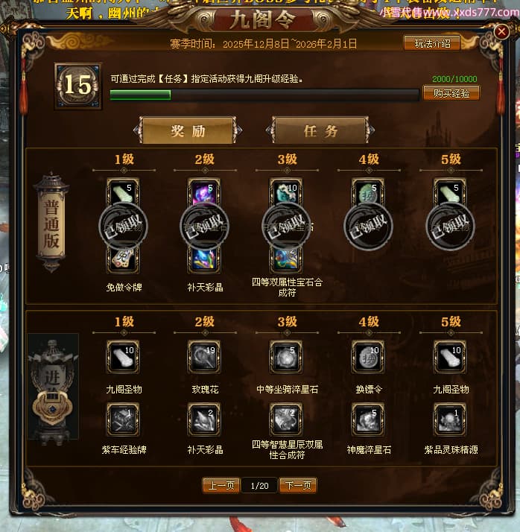Image resolution: width=520 pixels, height=532 pixels.
Task: Open the 奖励 tab
Action: click(188, 130)
